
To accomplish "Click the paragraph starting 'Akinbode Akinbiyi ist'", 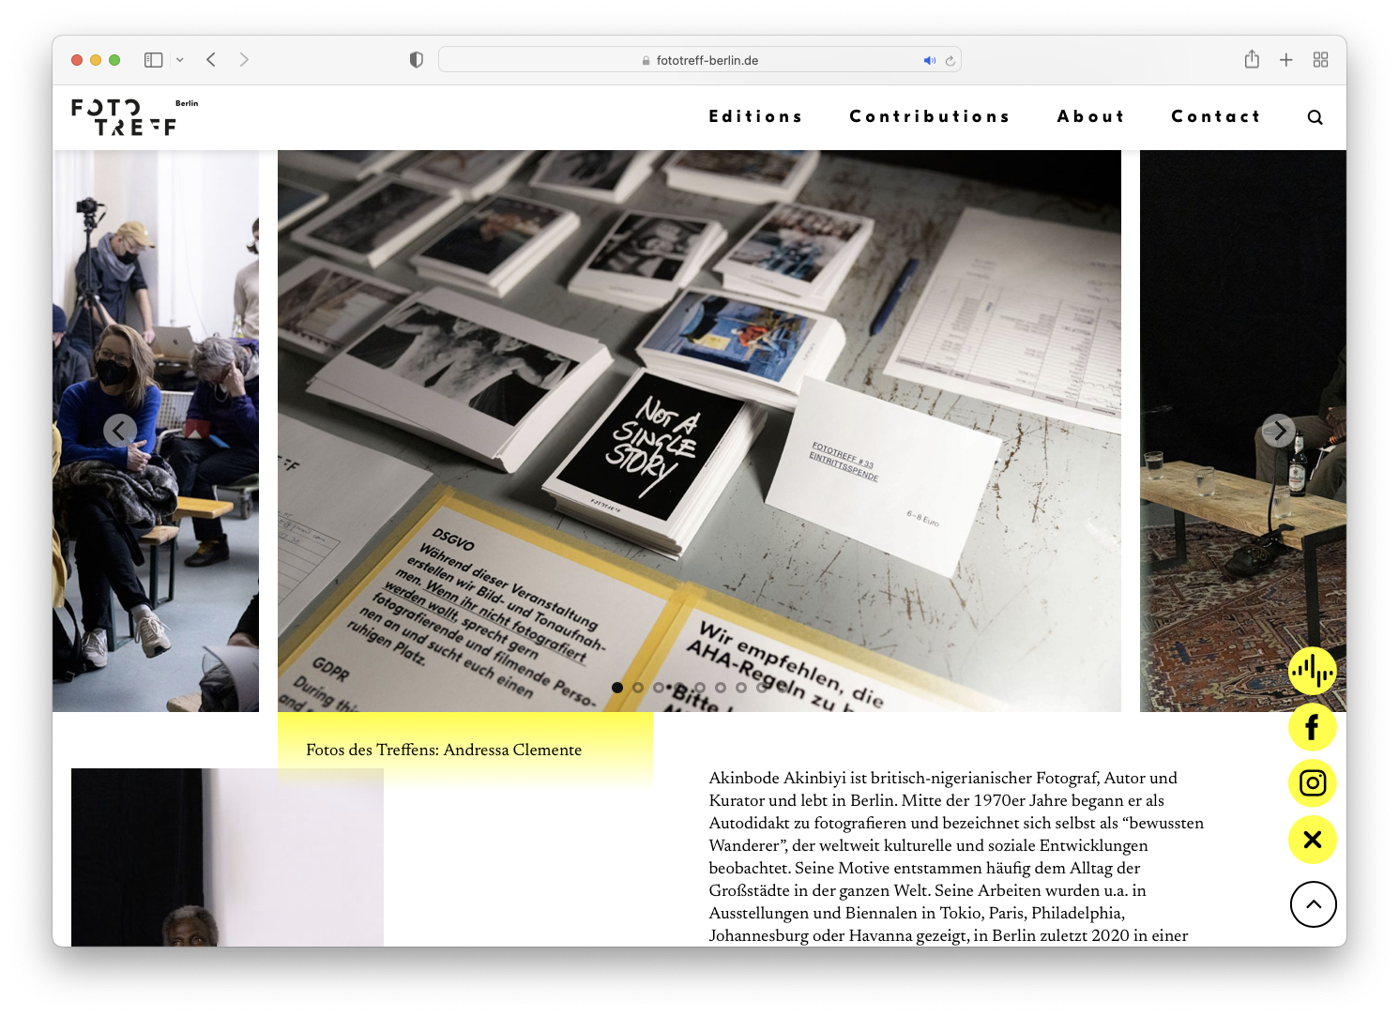I will pyautogui.click(x=956, y=857).
